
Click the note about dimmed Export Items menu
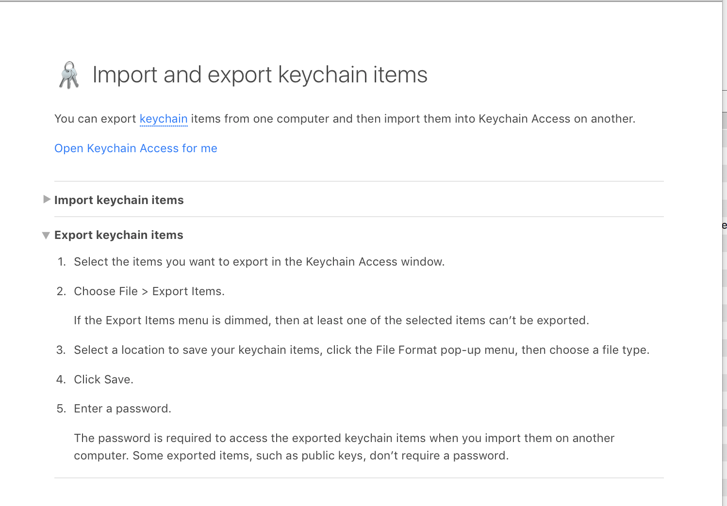pos(331,320)
